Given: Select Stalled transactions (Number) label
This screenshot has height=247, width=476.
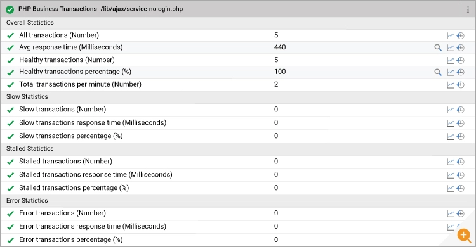Looking at the screenshot, I should point(65,161).
